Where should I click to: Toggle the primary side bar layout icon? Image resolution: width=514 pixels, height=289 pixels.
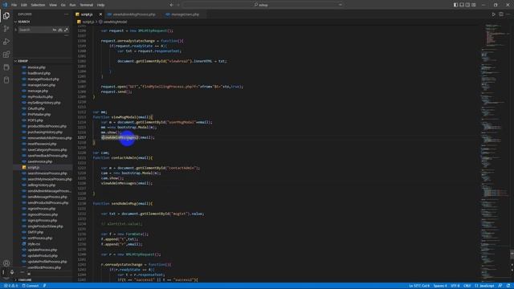[455, 5]
